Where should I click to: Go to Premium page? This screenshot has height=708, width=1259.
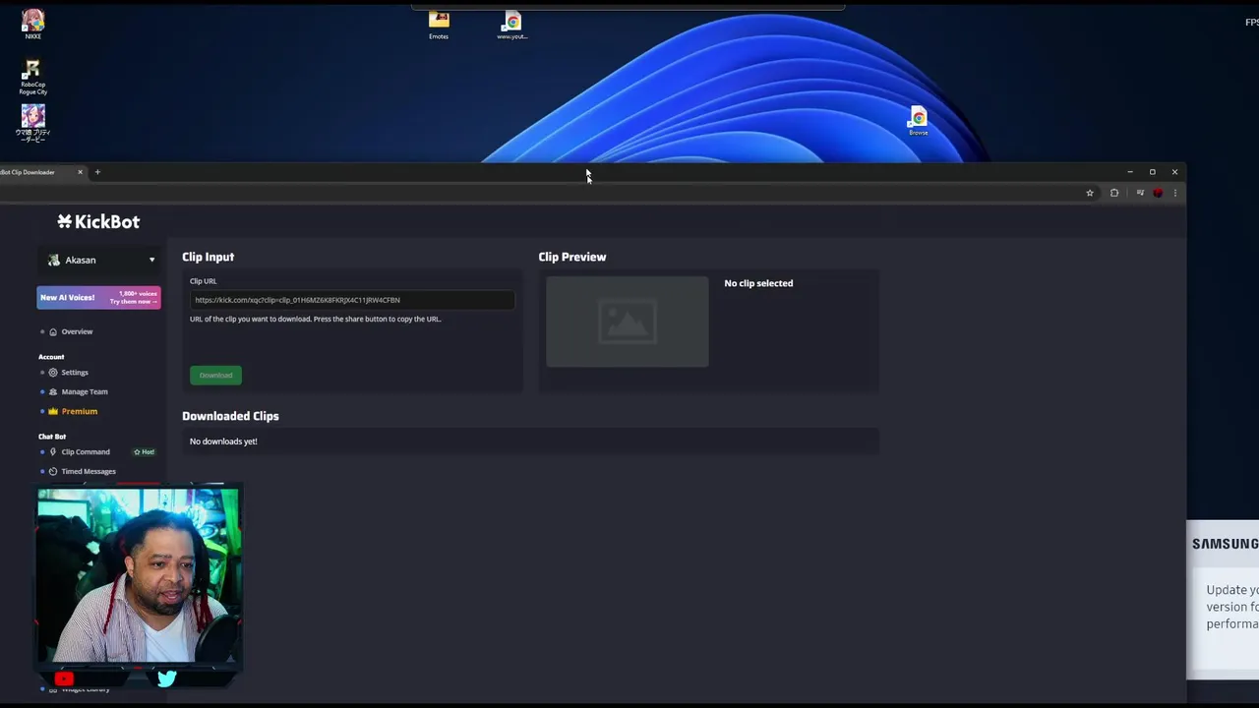80,411
